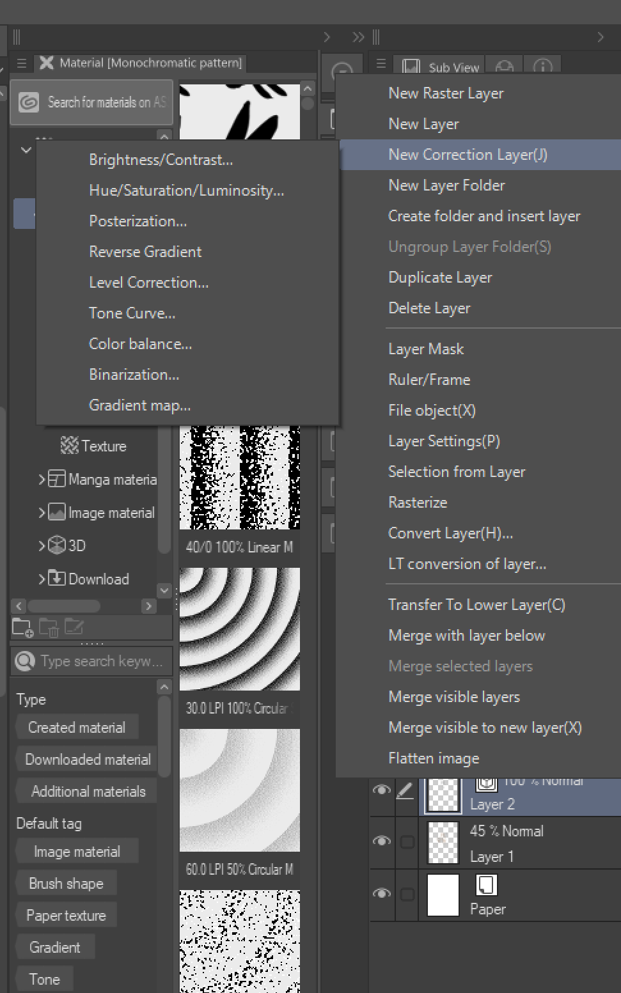Click the Clip Studio Assets swirl icon

tap(29, 102)
